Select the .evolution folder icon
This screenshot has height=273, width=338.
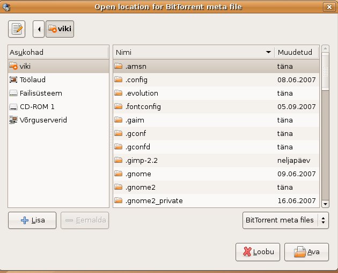(x=119, y=93)
